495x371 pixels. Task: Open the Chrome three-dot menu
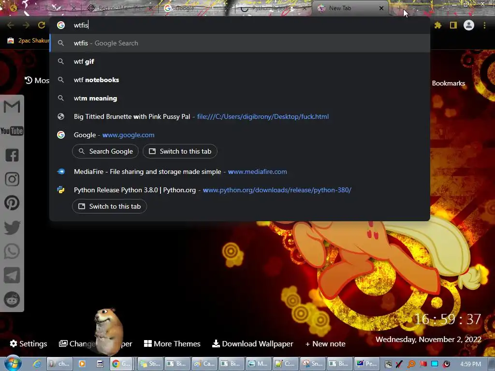pyautogui.click(x=484, y=25)
